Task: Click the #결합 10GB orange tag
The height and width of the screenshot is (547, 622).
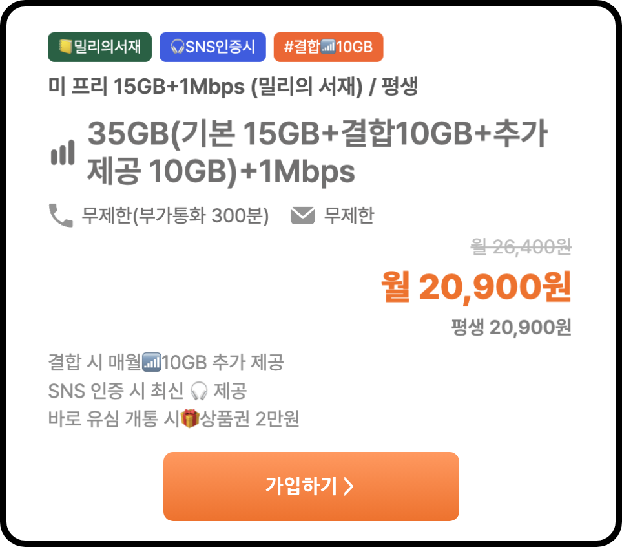Action: coord(329,47)
